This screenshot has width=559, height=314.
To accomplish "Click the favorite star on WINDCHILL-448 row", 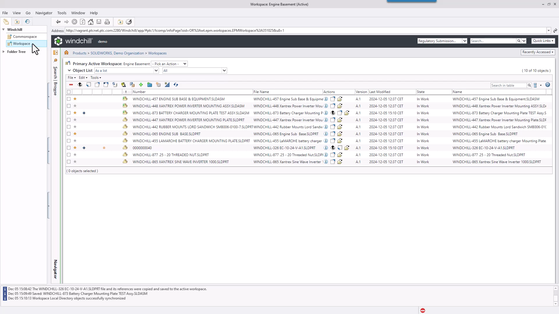I will click(75, 106).
